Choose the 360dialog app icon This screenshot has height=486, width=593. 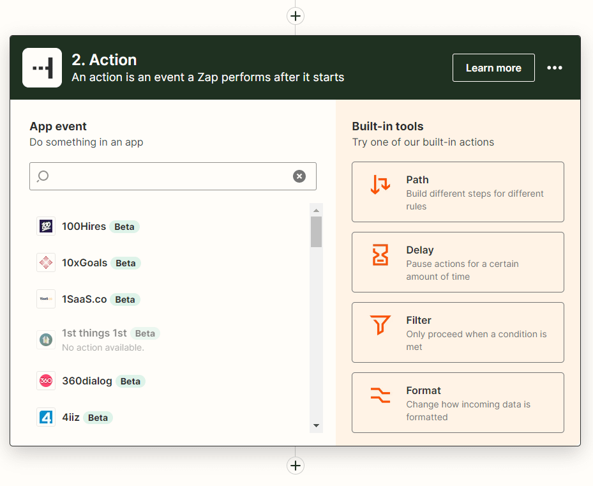[x=46, y=381]
